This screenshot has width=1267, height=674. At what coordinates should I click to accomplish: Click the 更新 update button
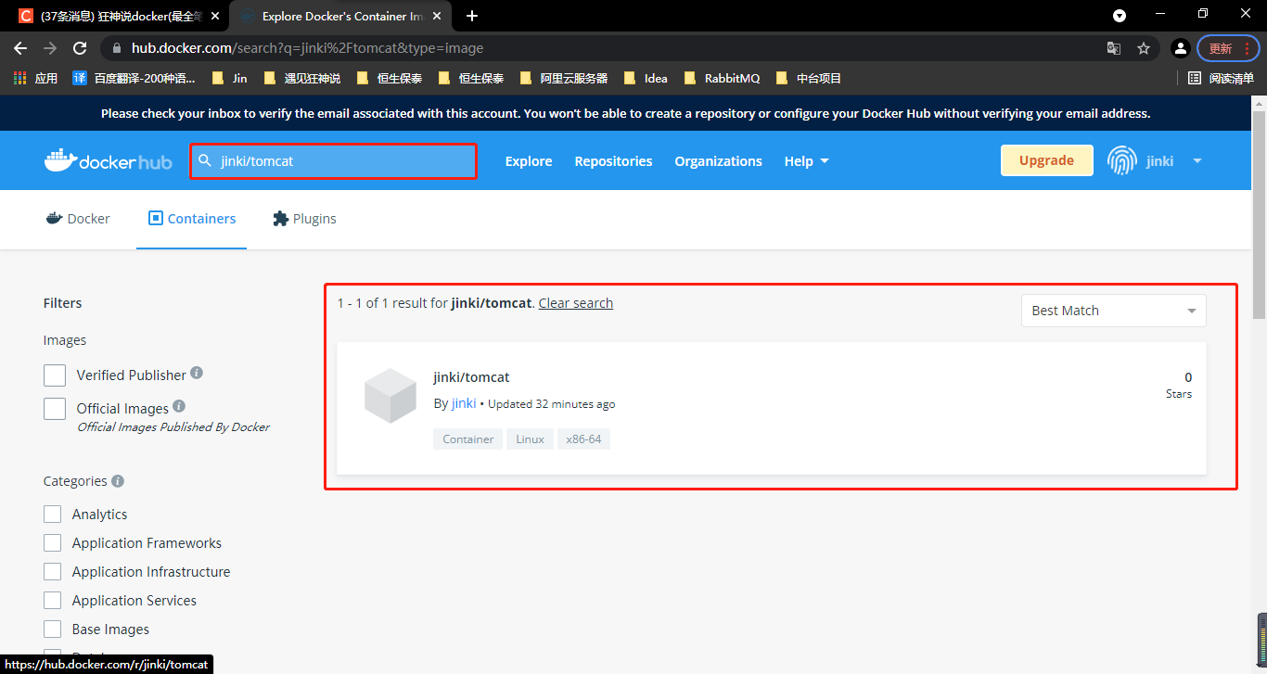[1228, 48]
